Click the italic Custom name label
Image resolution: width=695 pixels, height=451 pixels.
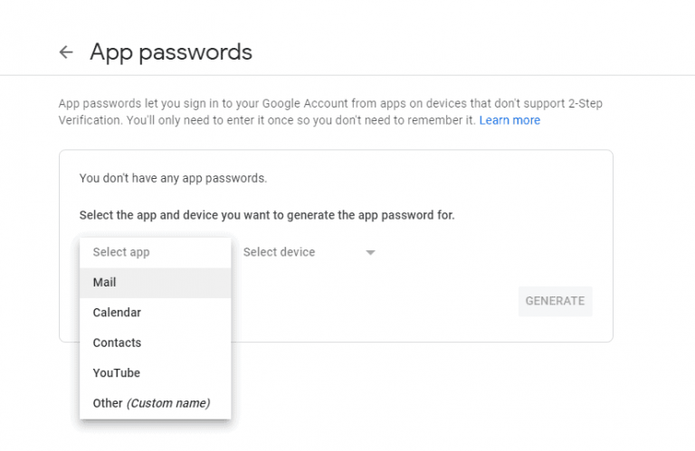point(167,403)
